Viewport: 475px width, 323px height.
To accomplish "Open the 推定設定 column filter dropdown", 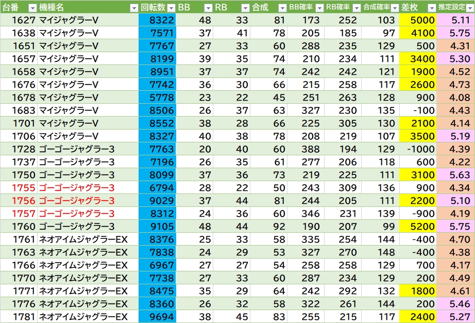I will pos(470,8).
